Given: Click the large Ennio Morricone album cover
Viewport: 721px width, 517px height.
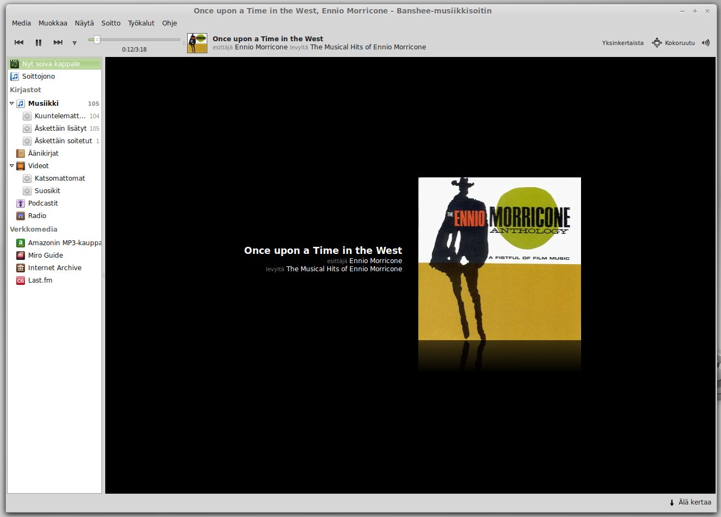Looking at the screenshot, I should pos(500,259).
